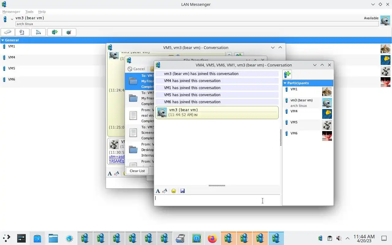392x245 pixels.
Task: Click the message input box in the group conversation
Action: pos(217,200)
